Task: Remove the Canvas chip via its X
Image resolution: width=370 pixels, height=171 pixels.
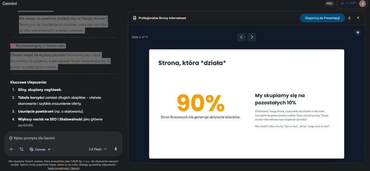Action: [x=49, y=149]
